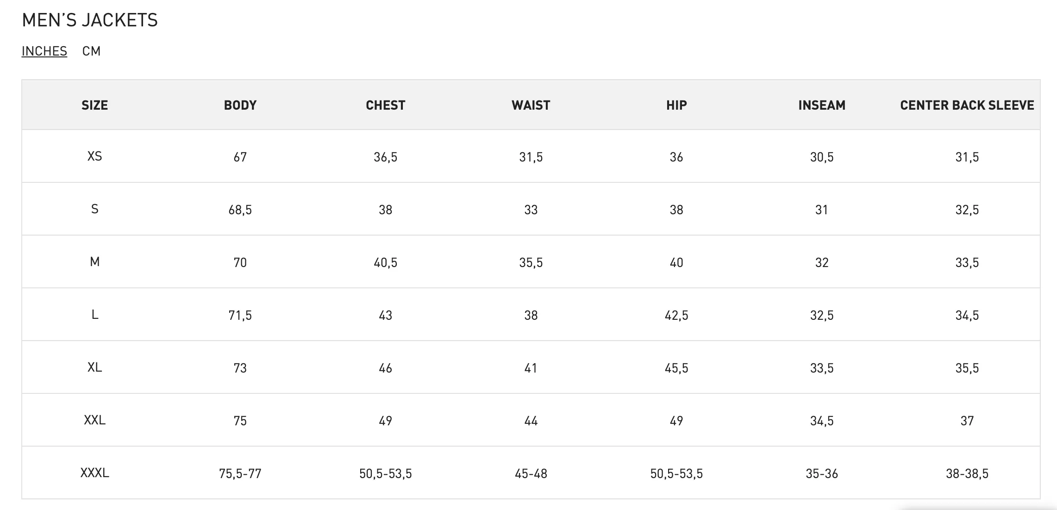Click the hip value 42,5 for size L
The height and width of the screenshot is (510, 1057).
[676, 315]
